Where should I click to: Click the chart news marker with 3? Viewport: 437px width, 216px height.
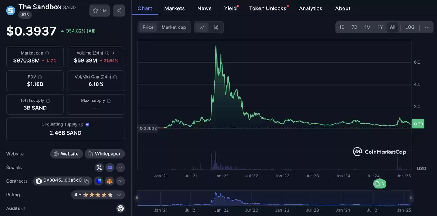pos(379,184)
